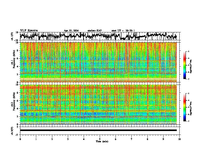
Task: Click the "station=KAP" header label
Action: tap(95, 31)
